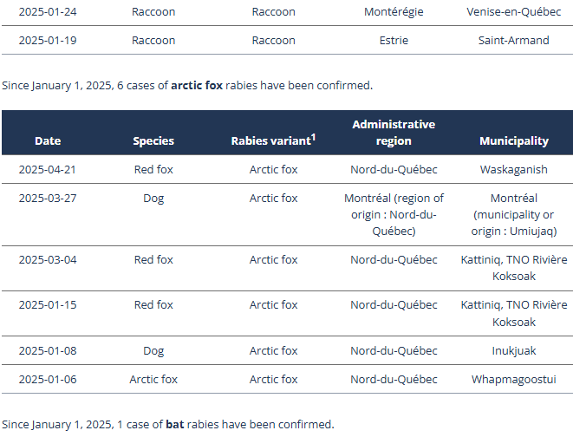Click the footnote 1 superscript beside Rabies variant
Screen dimensions: 573x437
pos(312,136)
